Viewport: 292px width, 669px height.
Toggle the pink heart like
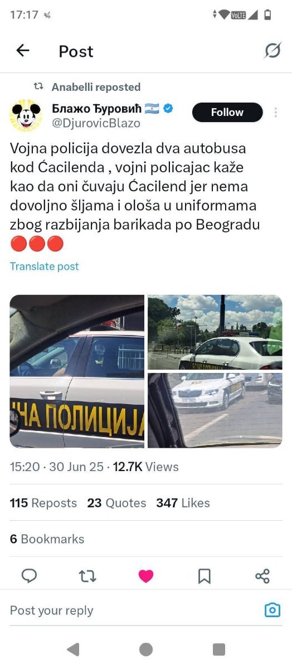[146, 576]
